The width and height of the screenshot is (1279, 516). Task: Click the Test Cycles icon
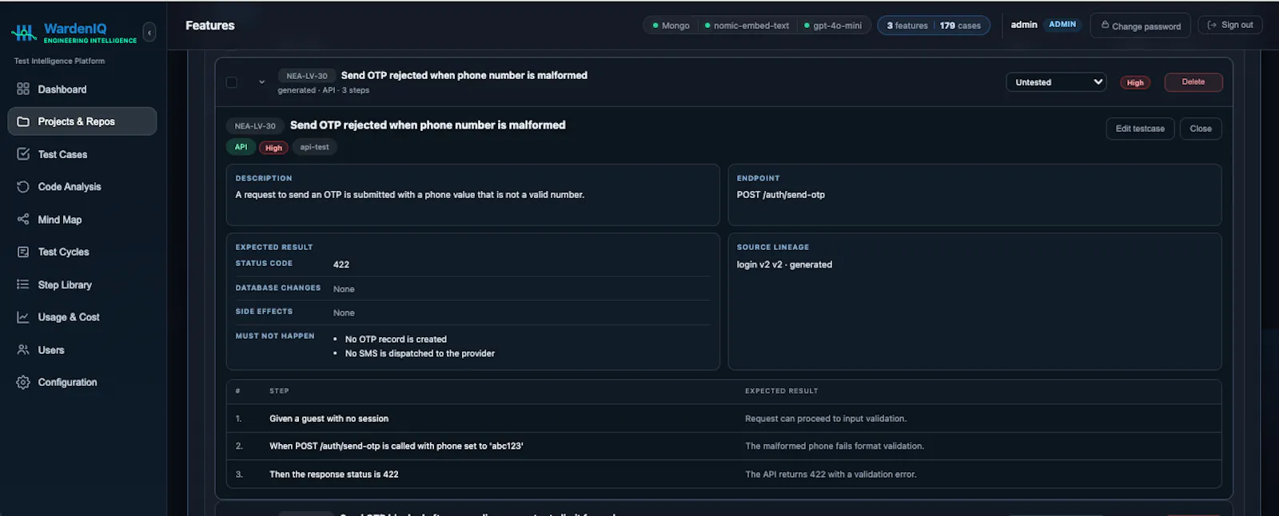point(23,252)
